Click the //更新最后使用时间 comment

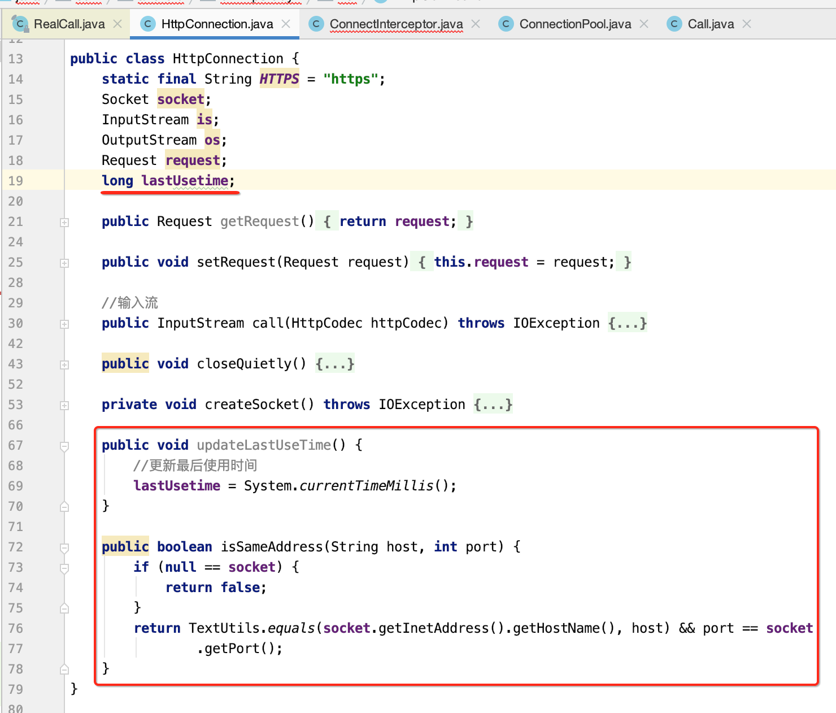pyautogui.click(x=195, y=466)
